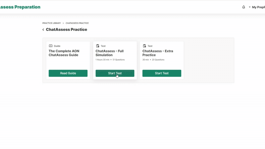Click the ChatAssess - Full Simulation title

coord(110,53)
